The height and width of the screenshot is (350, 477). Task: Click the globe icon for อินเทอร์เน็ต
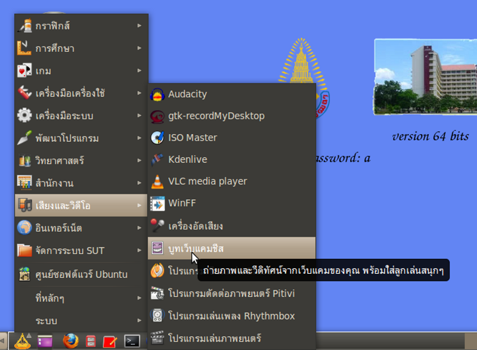24,228
